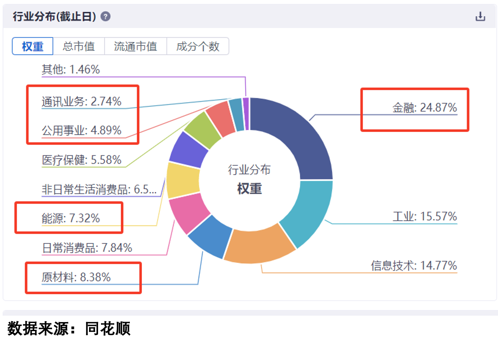This screenshot has height=341, width=498.
Task: Click the yellow 能源 donut segment
Action: (183, 180)
